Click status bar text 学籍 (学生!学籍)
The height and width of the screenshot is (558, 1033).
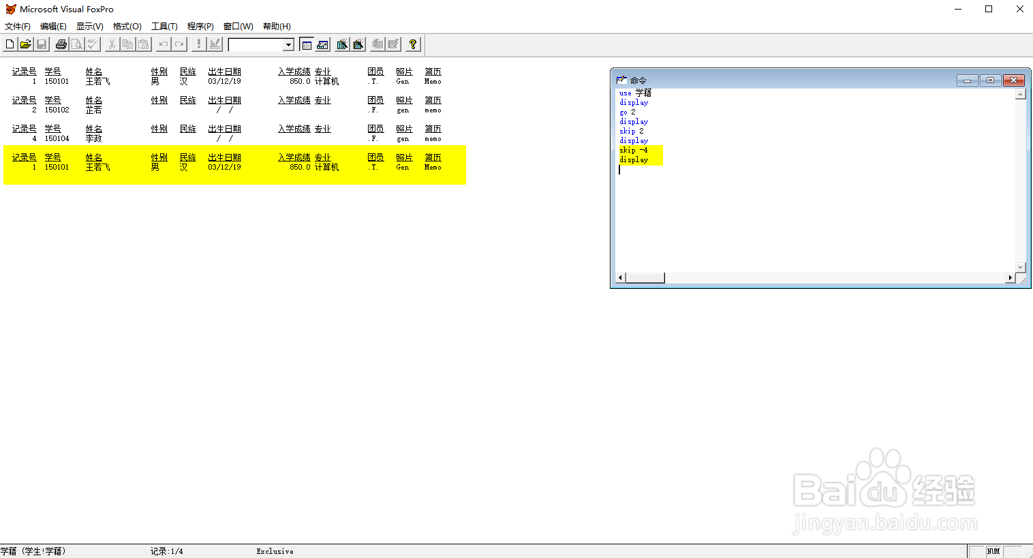[33, 551]
